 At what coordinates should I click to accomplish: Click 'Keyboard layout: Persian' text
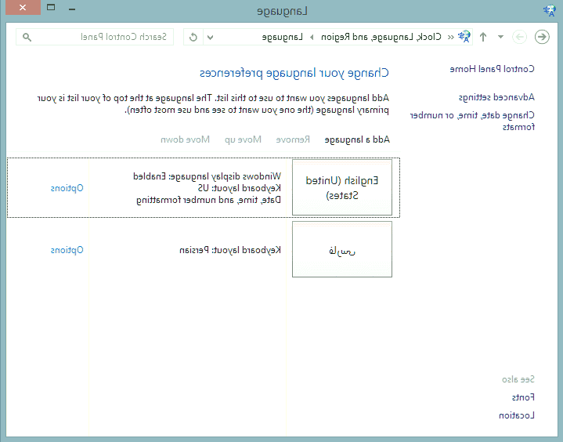pyautogui.click(x=230, y=250)
